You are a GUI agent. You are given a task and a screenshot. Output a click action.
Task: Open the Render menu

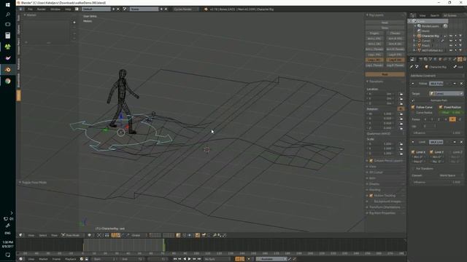tap(41, 9)
